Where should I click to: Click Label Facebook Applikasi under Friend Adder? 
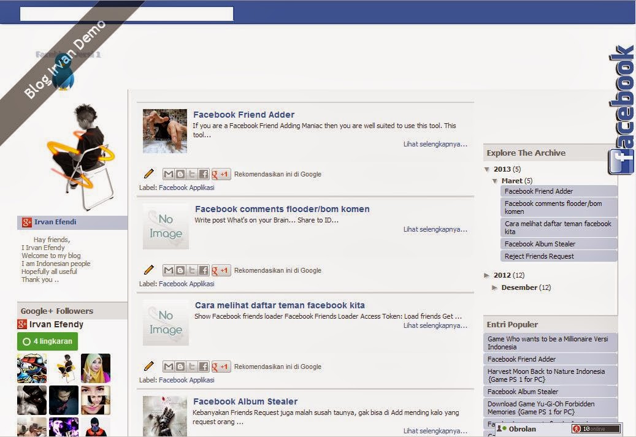click(186, 188)
